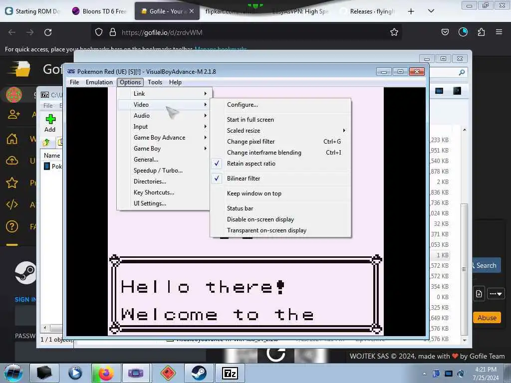Screen dimensions: 511x383
Task: Expand the Game Boy submenu
Action: [164, 149]
